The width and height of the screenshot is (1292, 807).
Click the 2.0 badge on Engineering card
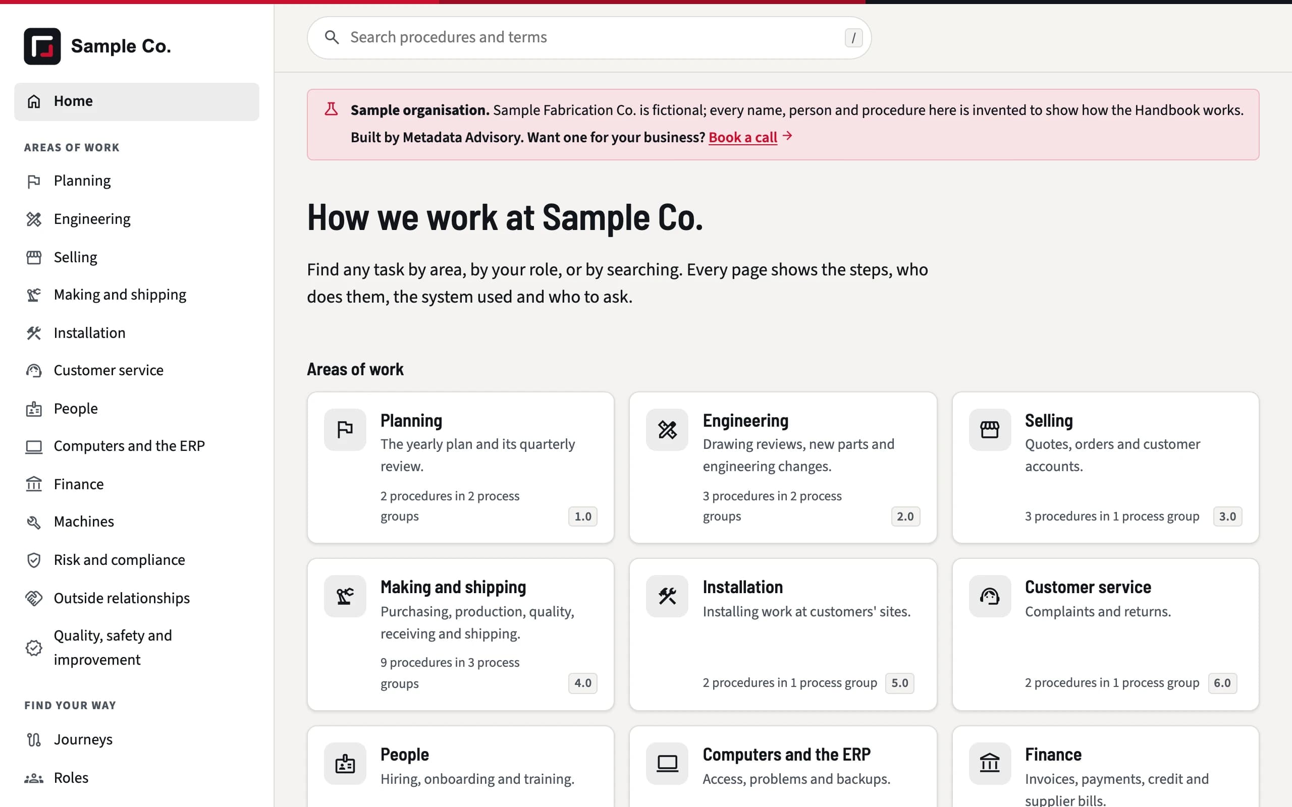pyautogui.click(x=905, y=516)
